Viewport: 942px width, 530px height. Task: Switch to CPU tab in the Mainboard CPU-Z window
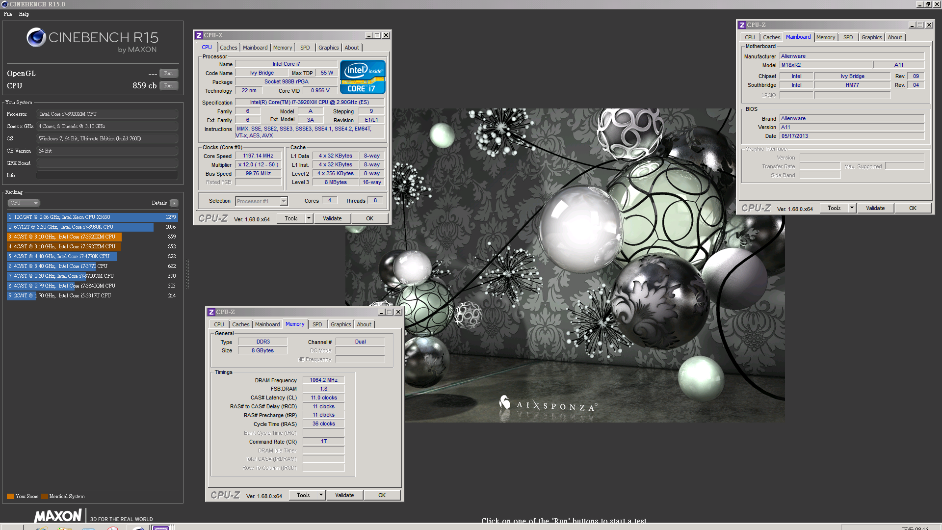coord(750,37)
